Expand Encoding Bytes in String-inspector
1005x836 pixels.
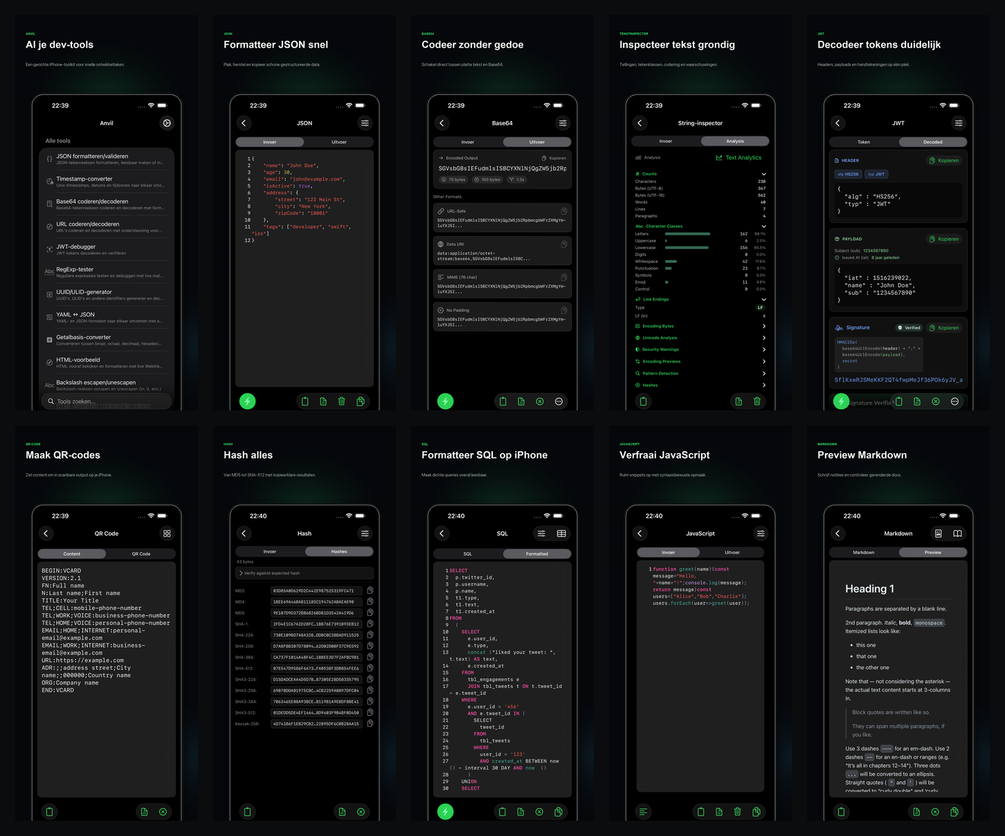(x=700, y=326)
